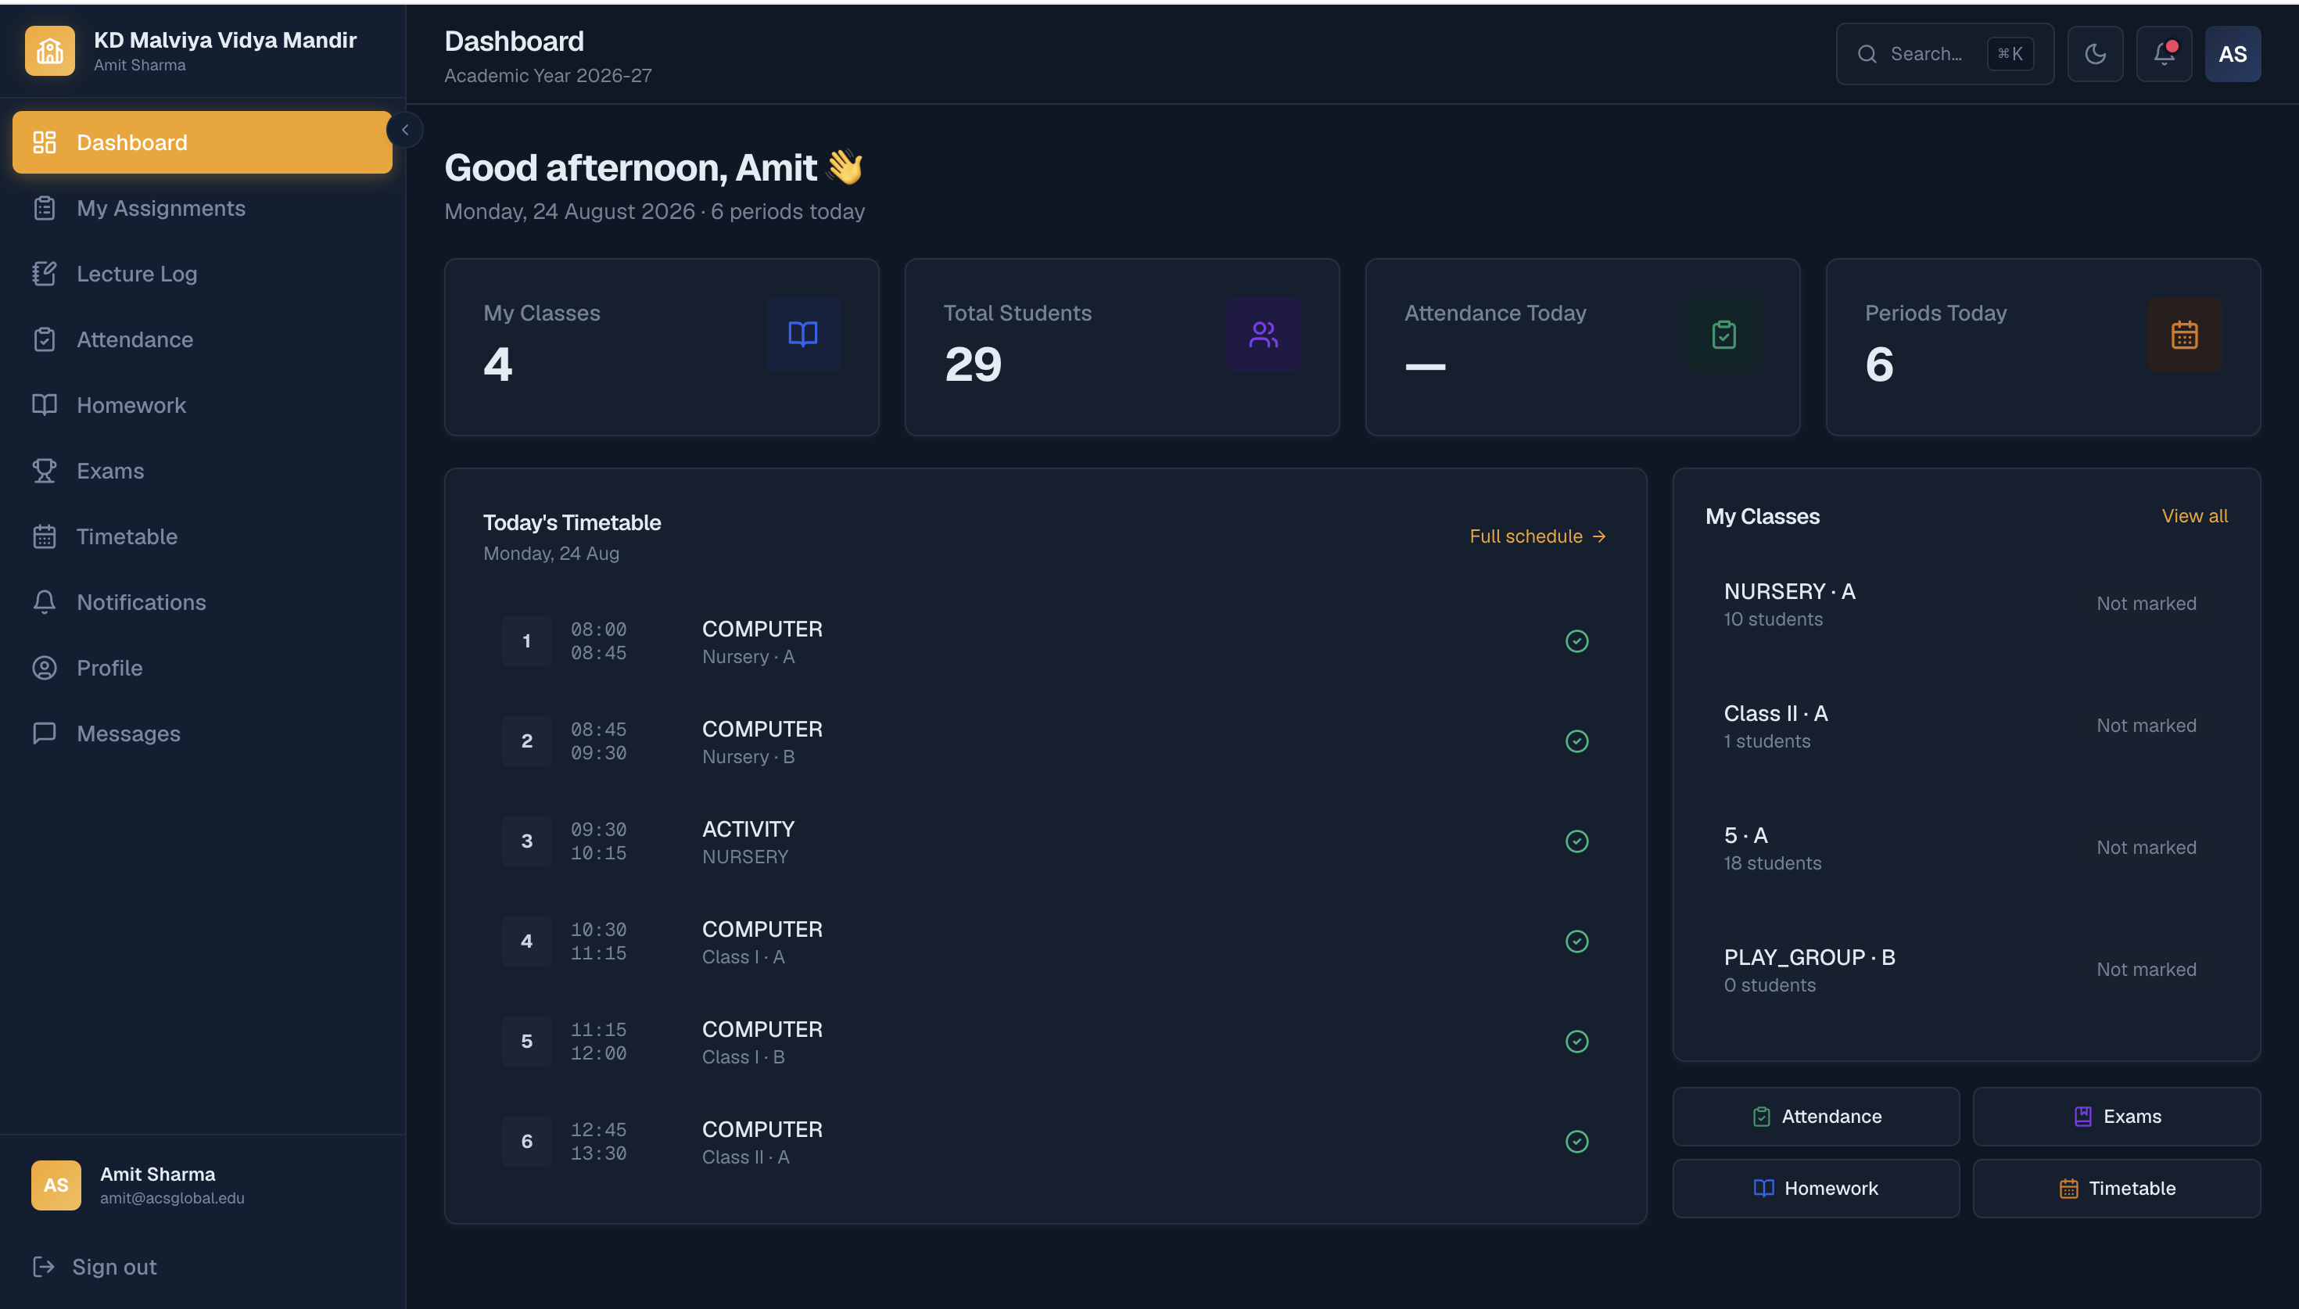The image size is (2299, 1309).
Task: Toggle dark mode with moon icon
Action: pyautogui.click(x=2095, y=54)
